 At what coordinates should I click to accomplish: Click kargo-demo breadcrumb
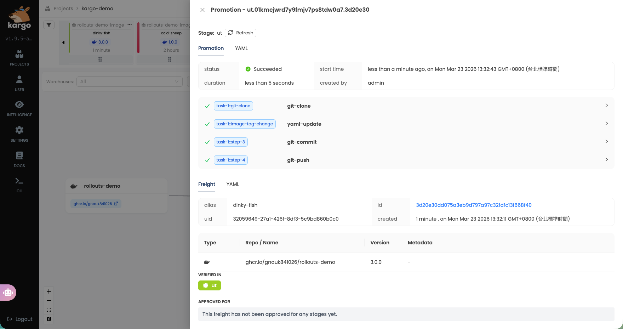tap(97, 8)
